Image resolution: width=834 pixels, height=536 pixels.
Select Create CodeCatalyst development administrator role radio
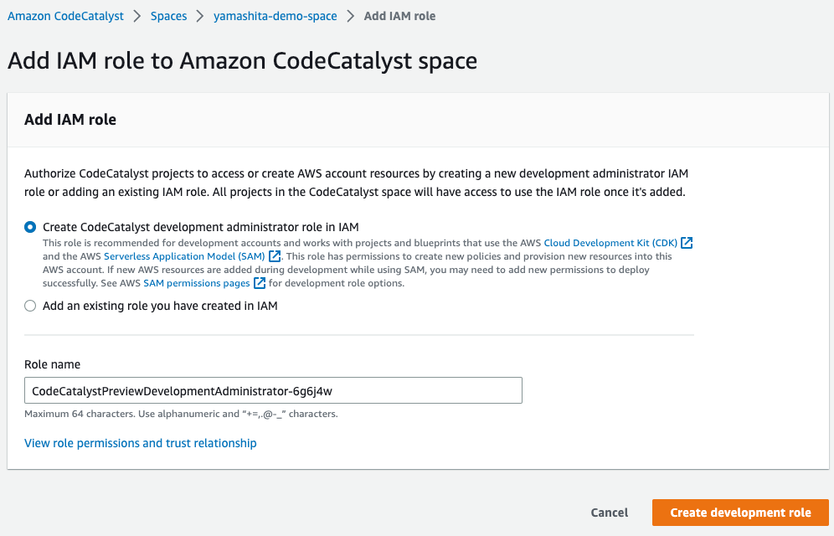(x=30, y=227)
